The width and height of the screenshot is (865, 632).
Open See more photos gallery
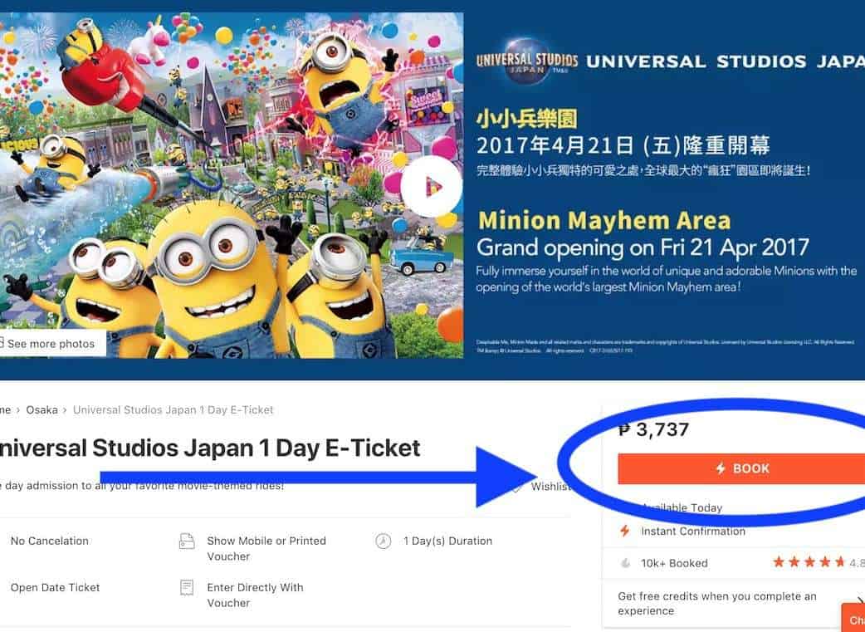(x=51, y=343)
